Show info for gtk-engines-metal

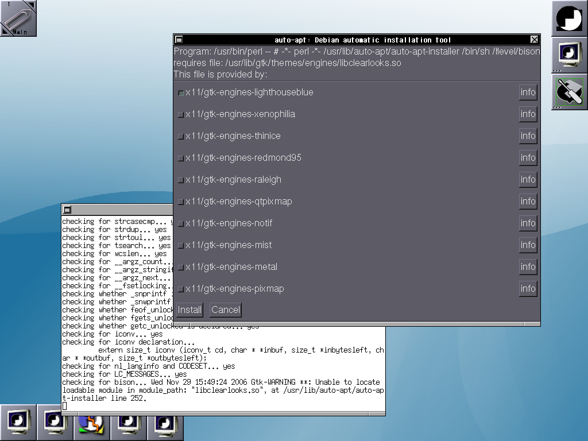[528, 266]
